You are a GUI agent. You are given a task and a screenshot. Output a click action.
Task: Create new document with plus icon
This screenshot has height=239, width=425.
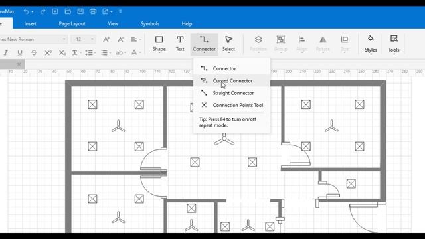coord(55,11)
